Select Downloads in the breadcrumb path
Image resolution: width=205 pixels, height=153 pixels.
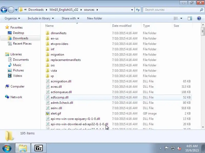36,10
